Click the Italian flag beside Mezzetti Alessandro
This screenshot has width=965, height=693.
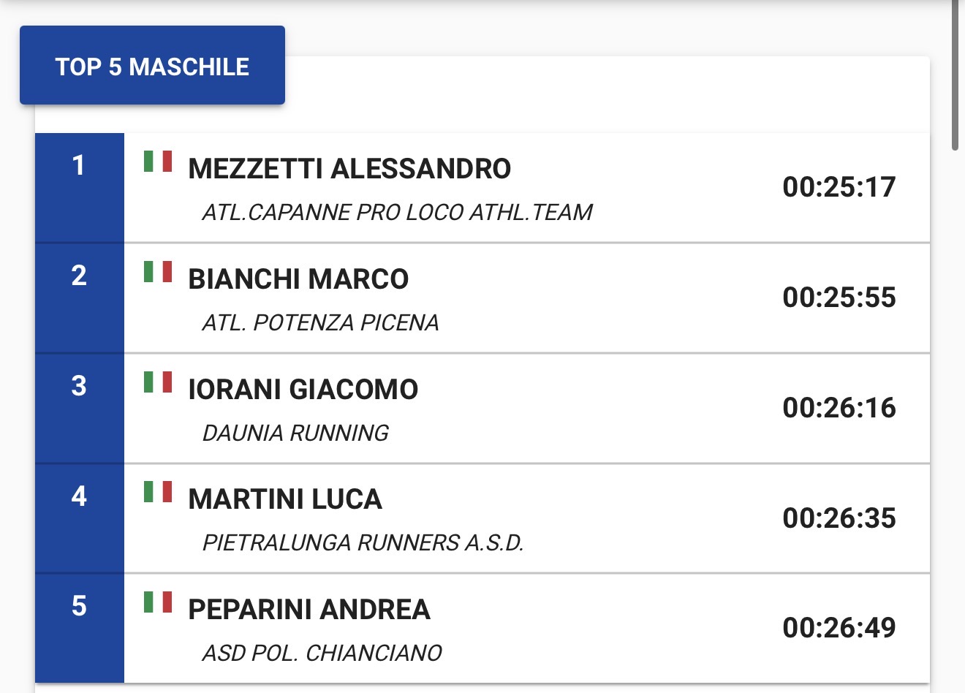click(158, 161)
